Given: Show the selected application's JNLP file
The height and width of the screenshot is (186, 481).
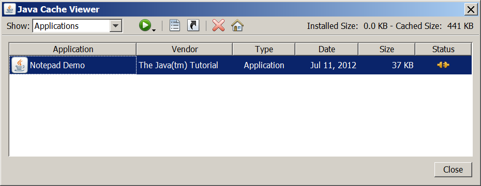Looking at the screenshot, I should click(x=175, y=25).
